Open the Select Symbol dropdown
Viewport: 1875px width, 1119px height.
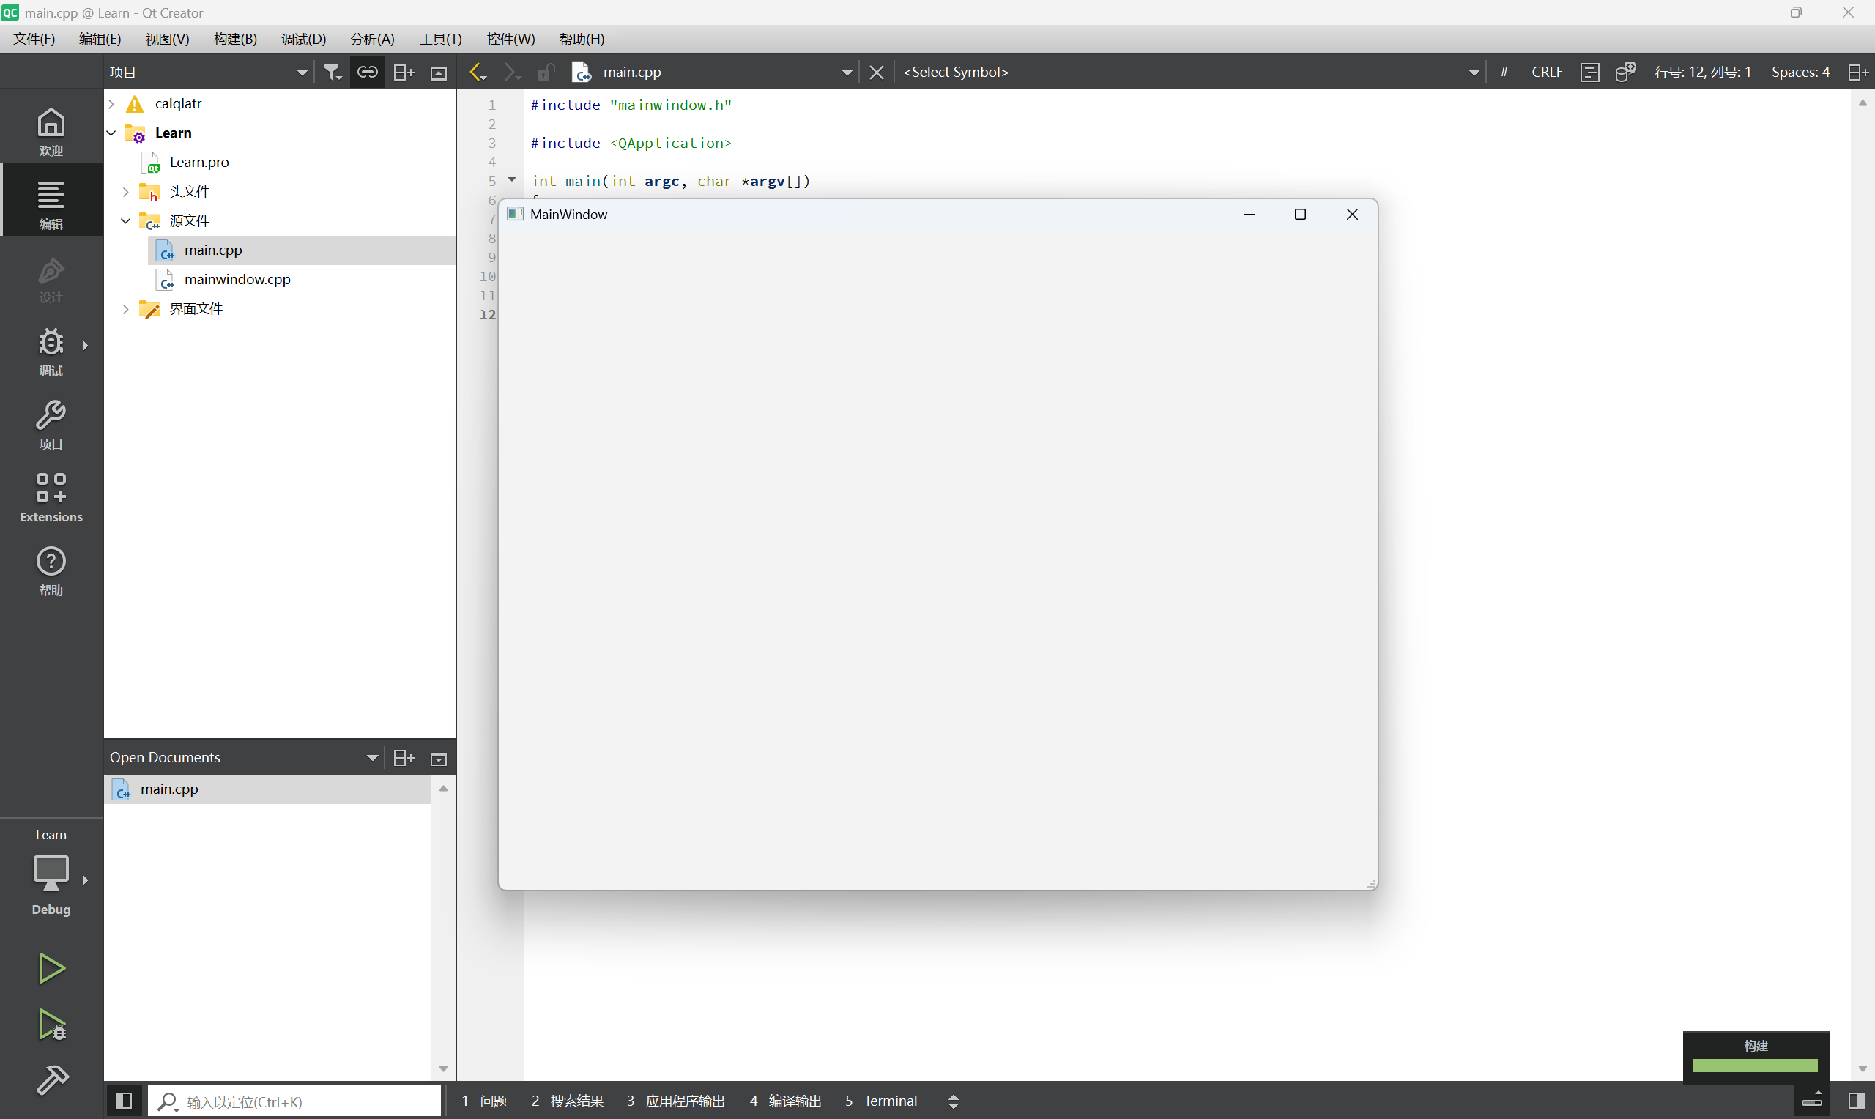[1191, 73]
